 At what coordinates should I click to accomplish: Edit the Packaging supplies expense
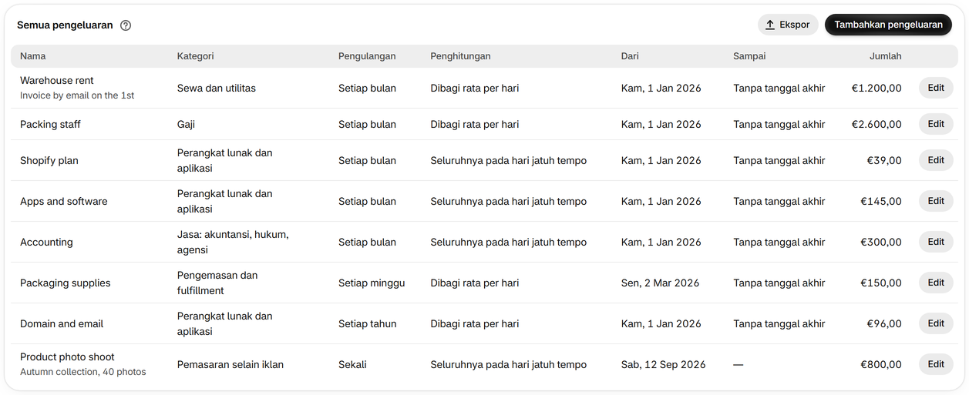click(x=936, y=283)
